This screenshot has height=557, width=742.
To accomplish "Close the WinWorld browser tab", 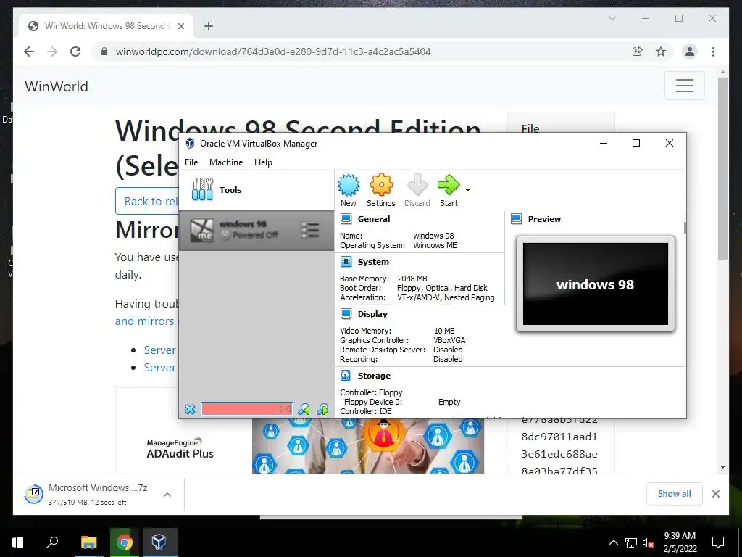I will (x=180, y=26).
